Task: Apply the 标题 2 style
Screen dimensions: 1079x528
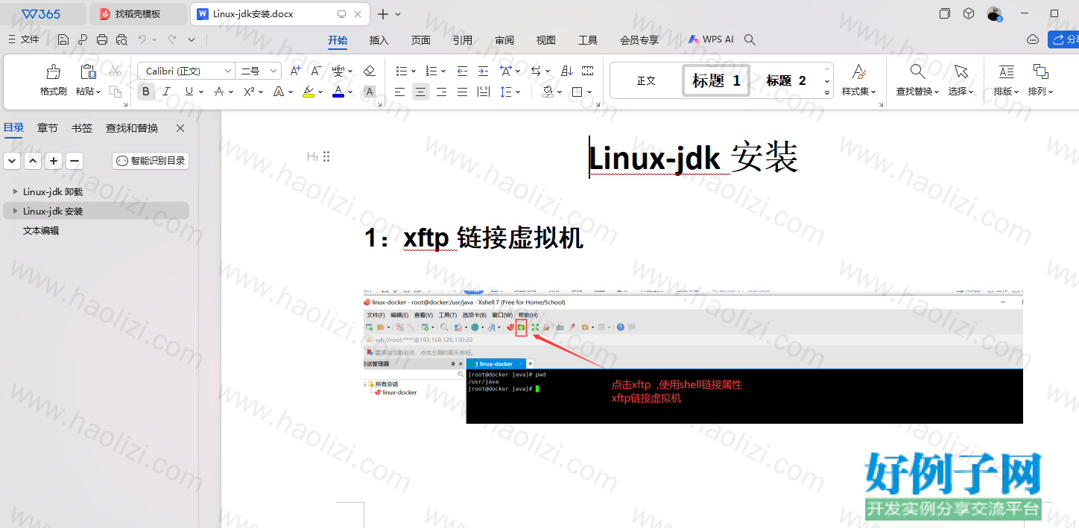Action: click(x=786, y=80)
